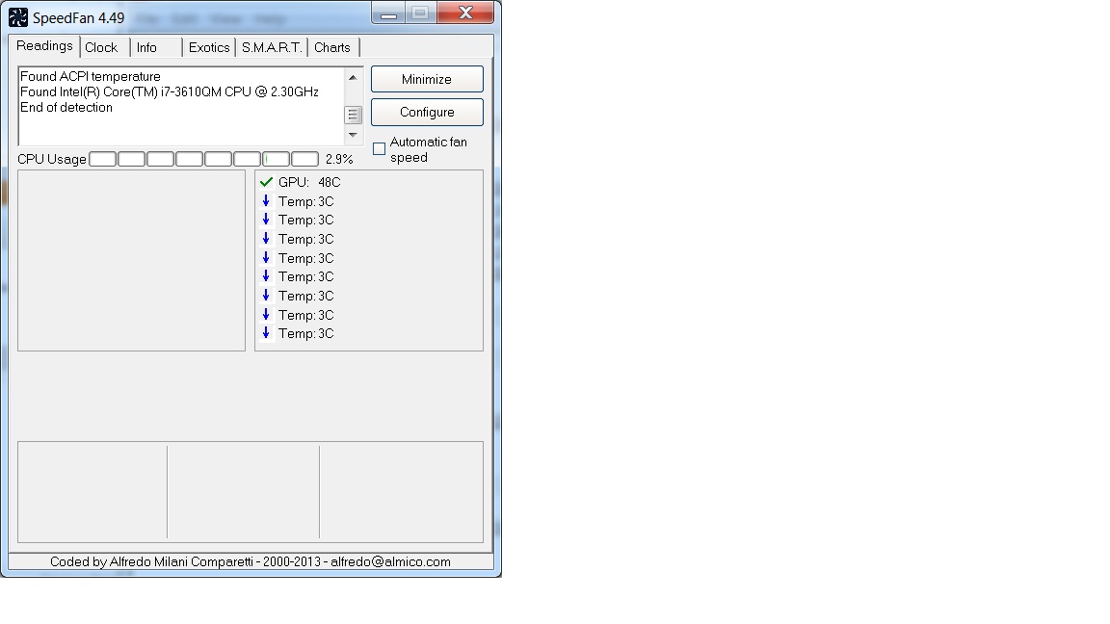Open the S.M.A.R.T. tab
Viewport: 1110px width, 624px height.
pyautogui.click(x=272, y=47)
